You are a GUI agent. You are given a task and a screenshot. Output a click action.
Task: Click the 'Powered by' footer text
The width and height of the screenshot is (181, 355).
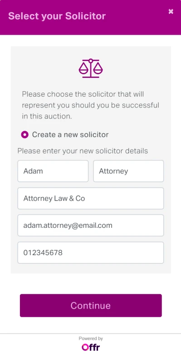tap(91, 339)
